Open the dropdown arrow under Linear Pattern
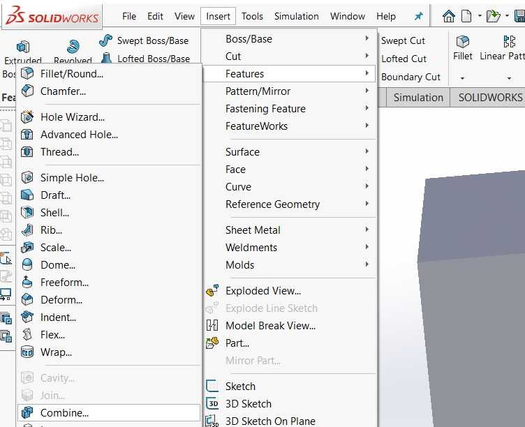This screenshot has width=525, height=427. (x=509, y=78)
